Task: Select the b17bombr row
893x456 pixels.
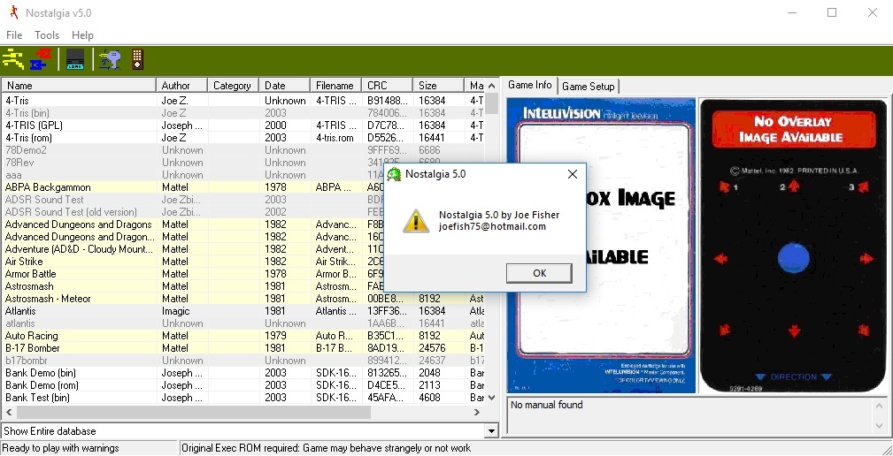Action: click(x=243, y=361)
